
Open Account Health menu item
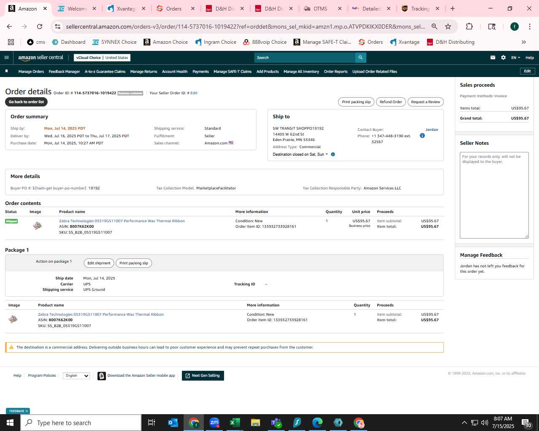click(175, 72)
